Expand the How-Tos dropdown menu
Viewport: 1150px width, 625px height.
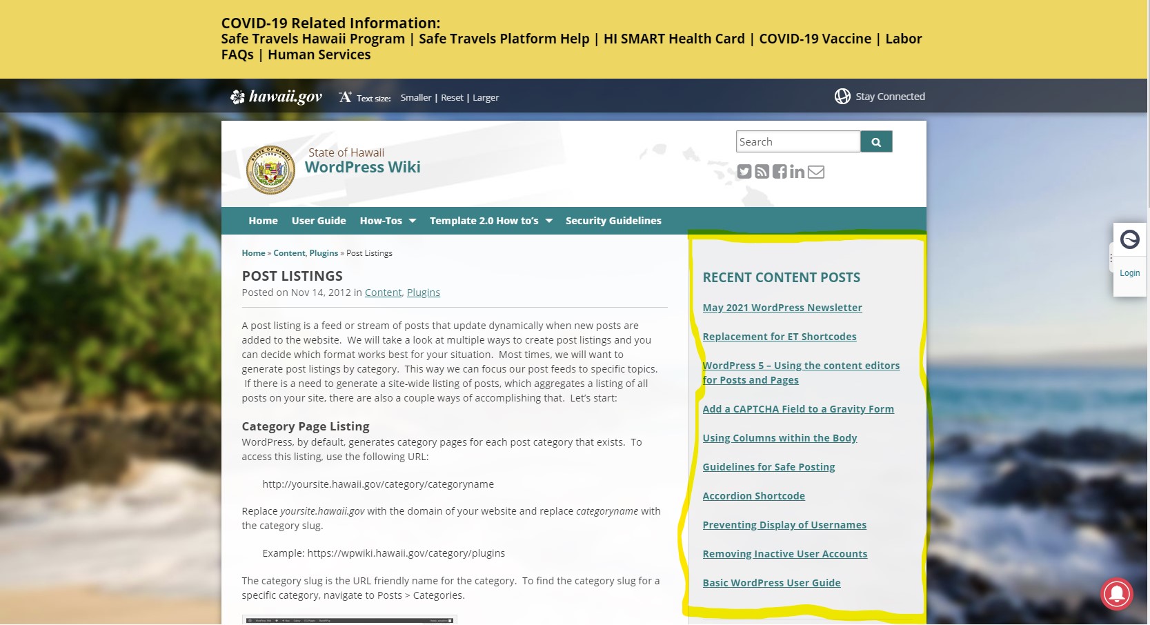[x=388, y=221]
